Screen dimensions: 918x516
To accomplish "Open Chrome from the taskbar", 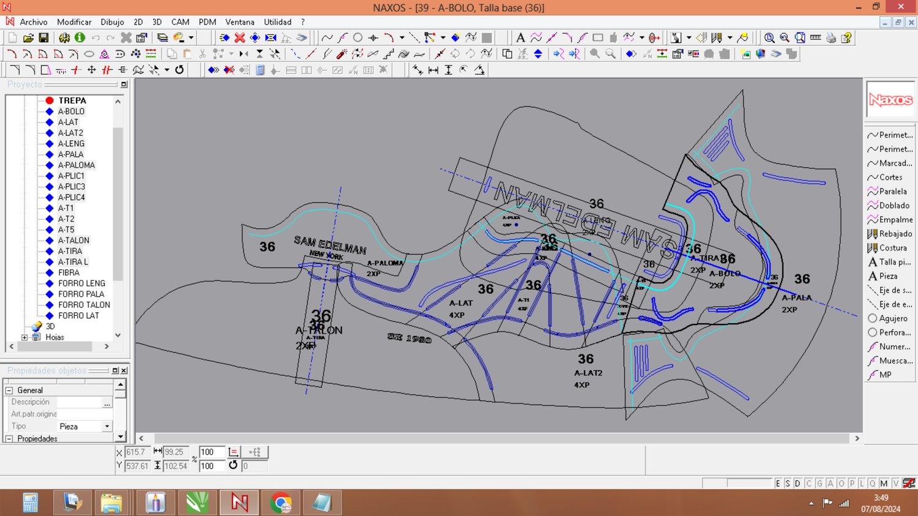I will [x=281, y=503].
